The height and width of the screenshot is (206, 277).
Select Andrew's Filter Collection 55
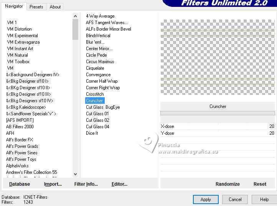[x=31, y=173]
